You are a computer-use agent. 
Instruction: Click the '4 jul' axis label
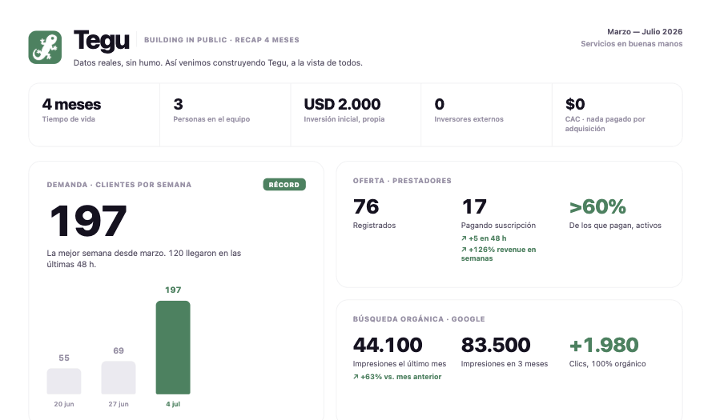click(x=173, y=404)
